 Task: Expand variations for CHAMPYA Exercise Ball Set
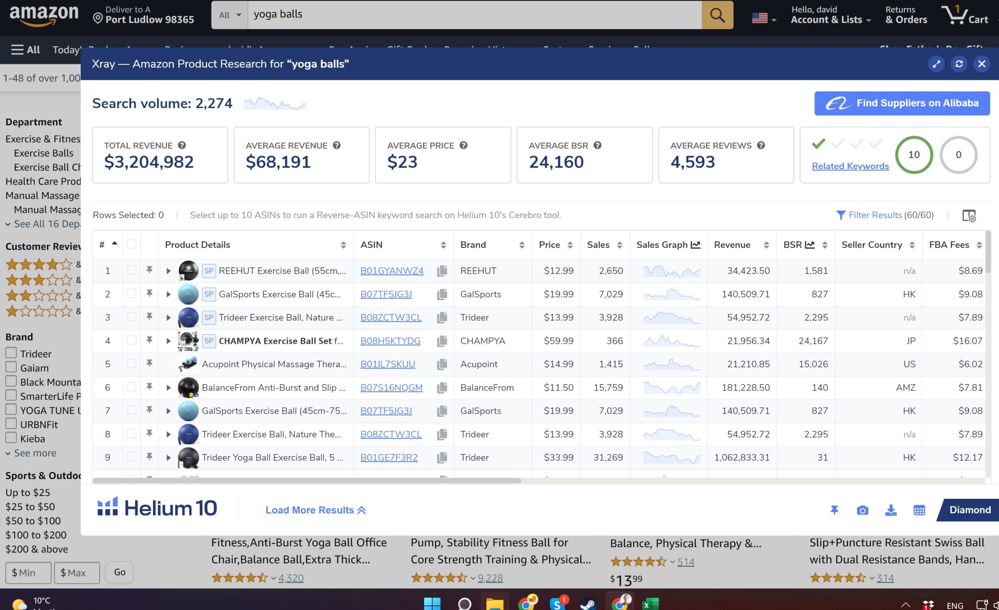168,341
